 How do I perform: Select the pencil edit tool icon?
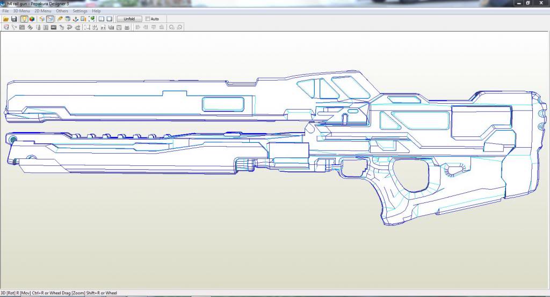coord(60,19)
